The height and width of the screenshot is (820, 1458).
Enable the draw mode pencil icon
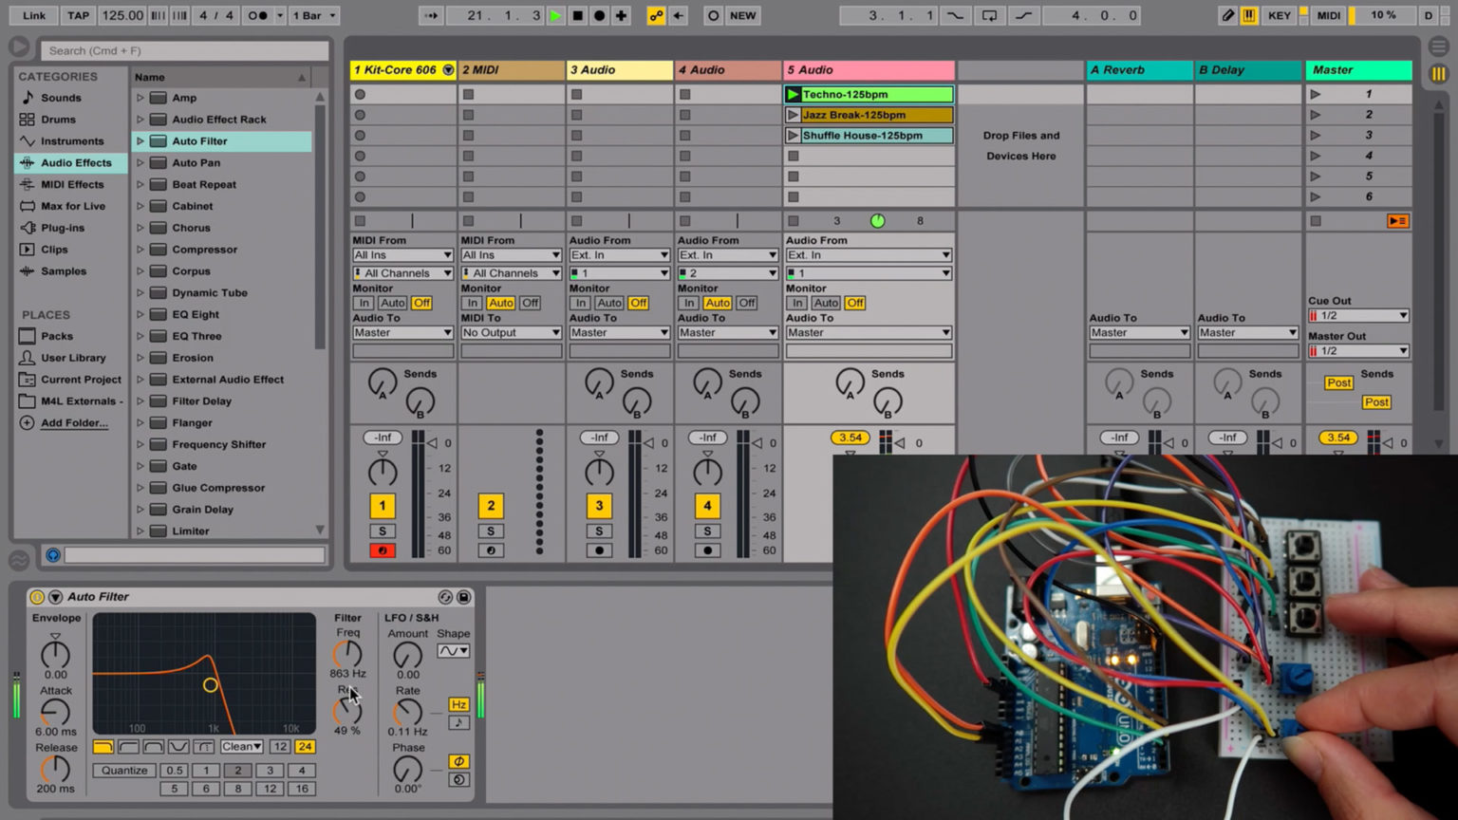[1227, 15]
